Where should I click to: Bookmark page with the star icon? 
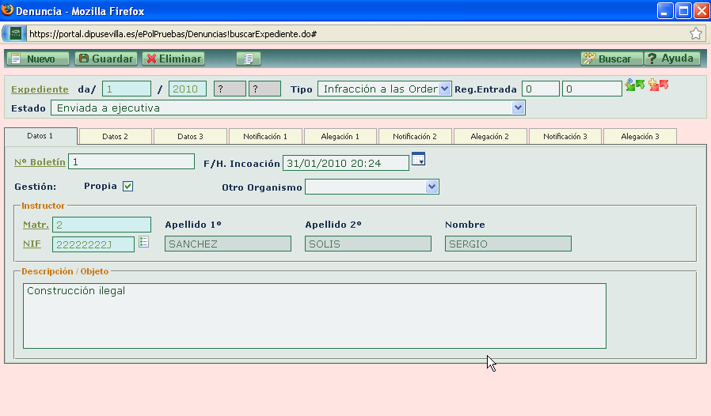coord(695,33)
